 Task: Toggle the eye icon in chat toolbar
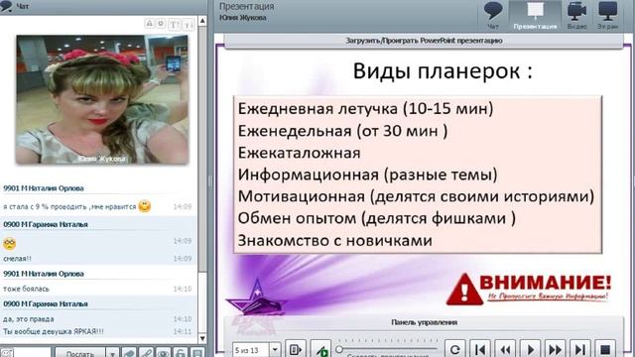click(164, 353)
